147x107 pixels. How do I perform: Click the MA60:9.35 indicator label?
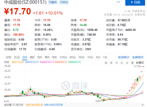(75, 62)
